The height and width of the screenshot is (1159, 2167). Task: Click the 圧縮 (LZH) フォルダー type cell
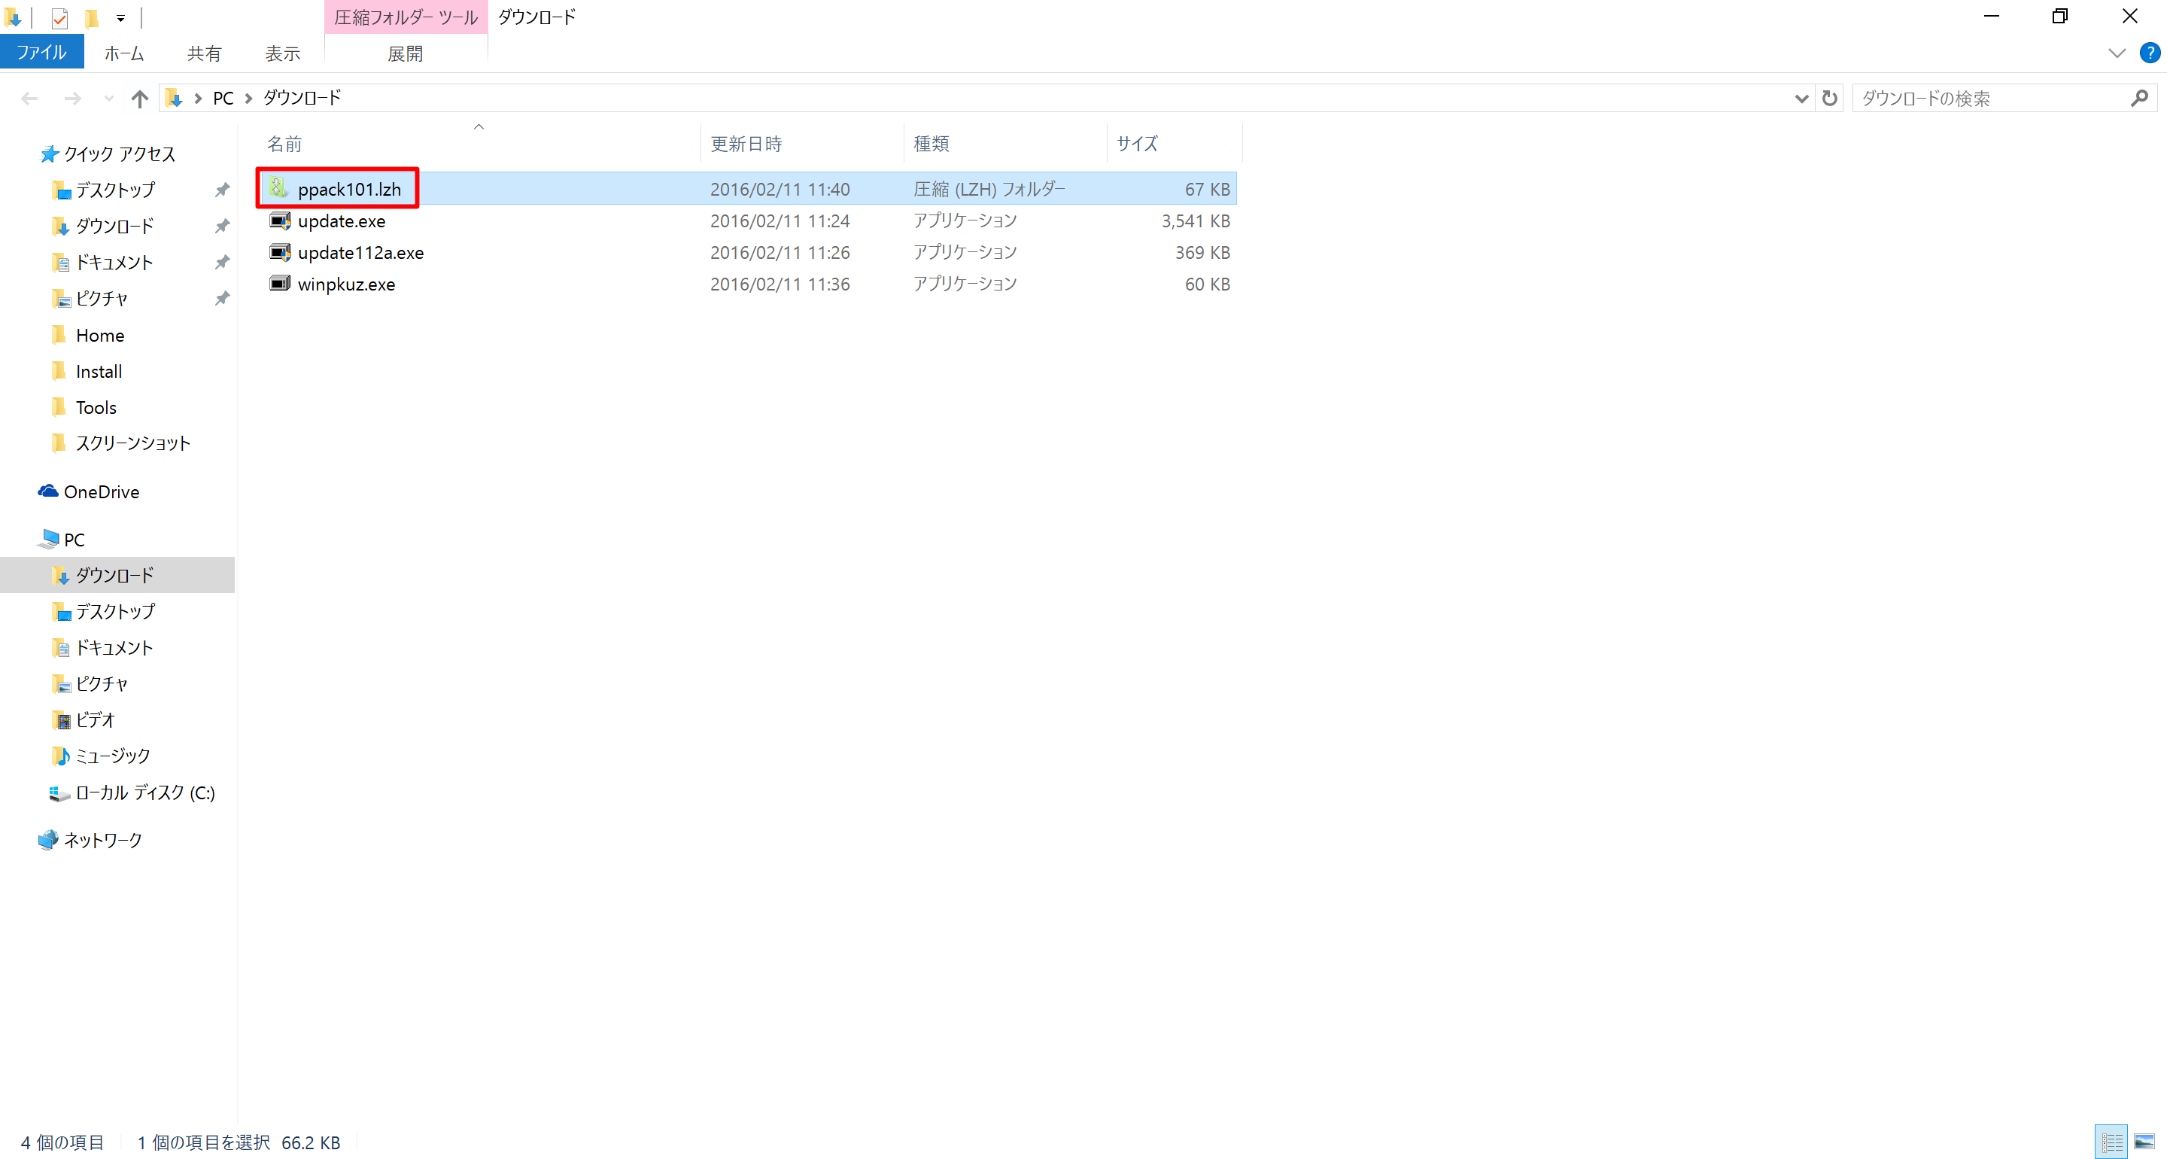point(989,189)
